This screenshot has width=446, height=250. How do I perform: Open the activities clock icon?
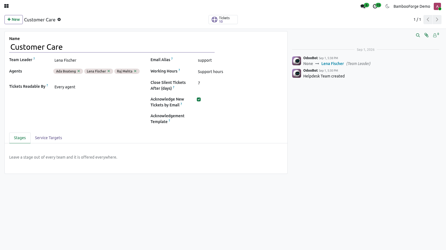coord(375,6)
